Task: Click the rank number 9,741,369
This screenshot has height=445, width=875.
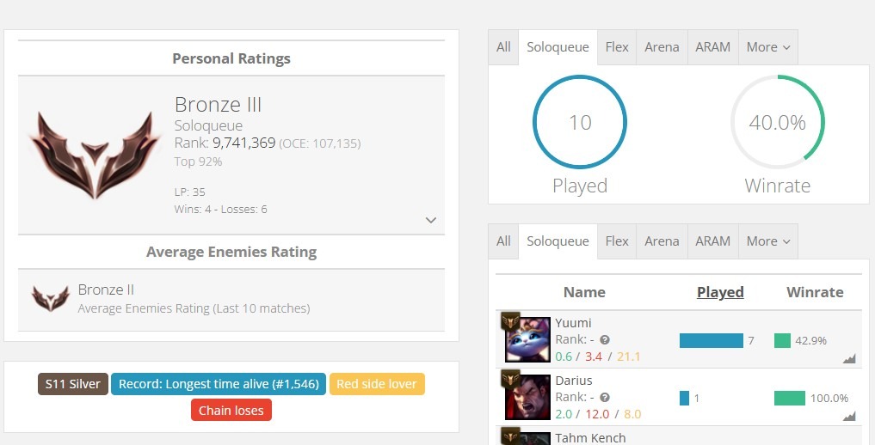Action: [243, 143]
